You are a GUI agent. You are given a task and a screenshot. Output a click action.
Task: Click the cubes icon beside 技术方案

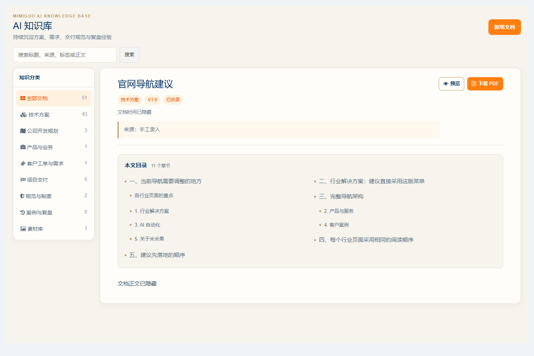[23, 115]
